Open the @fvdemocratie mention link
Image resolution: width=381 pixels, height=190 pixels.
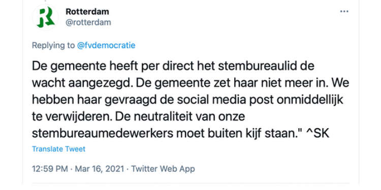tap(106, 46)
